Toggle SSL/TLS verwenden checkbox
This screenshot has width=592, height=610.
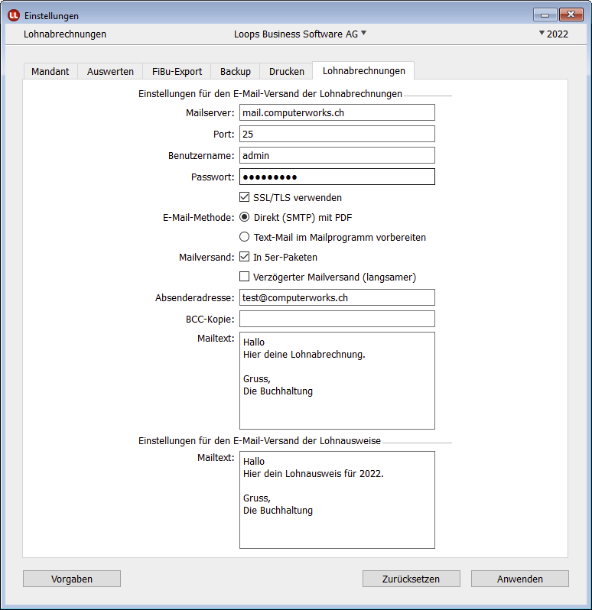point(245,197)
